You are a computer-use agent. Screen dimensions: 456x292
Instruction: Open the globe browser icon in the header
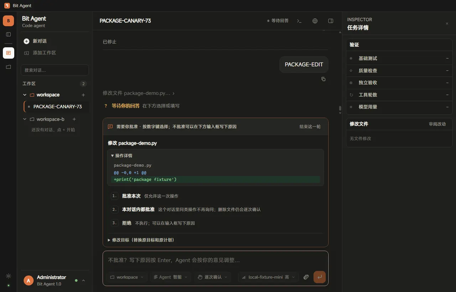tap(315, 21)
